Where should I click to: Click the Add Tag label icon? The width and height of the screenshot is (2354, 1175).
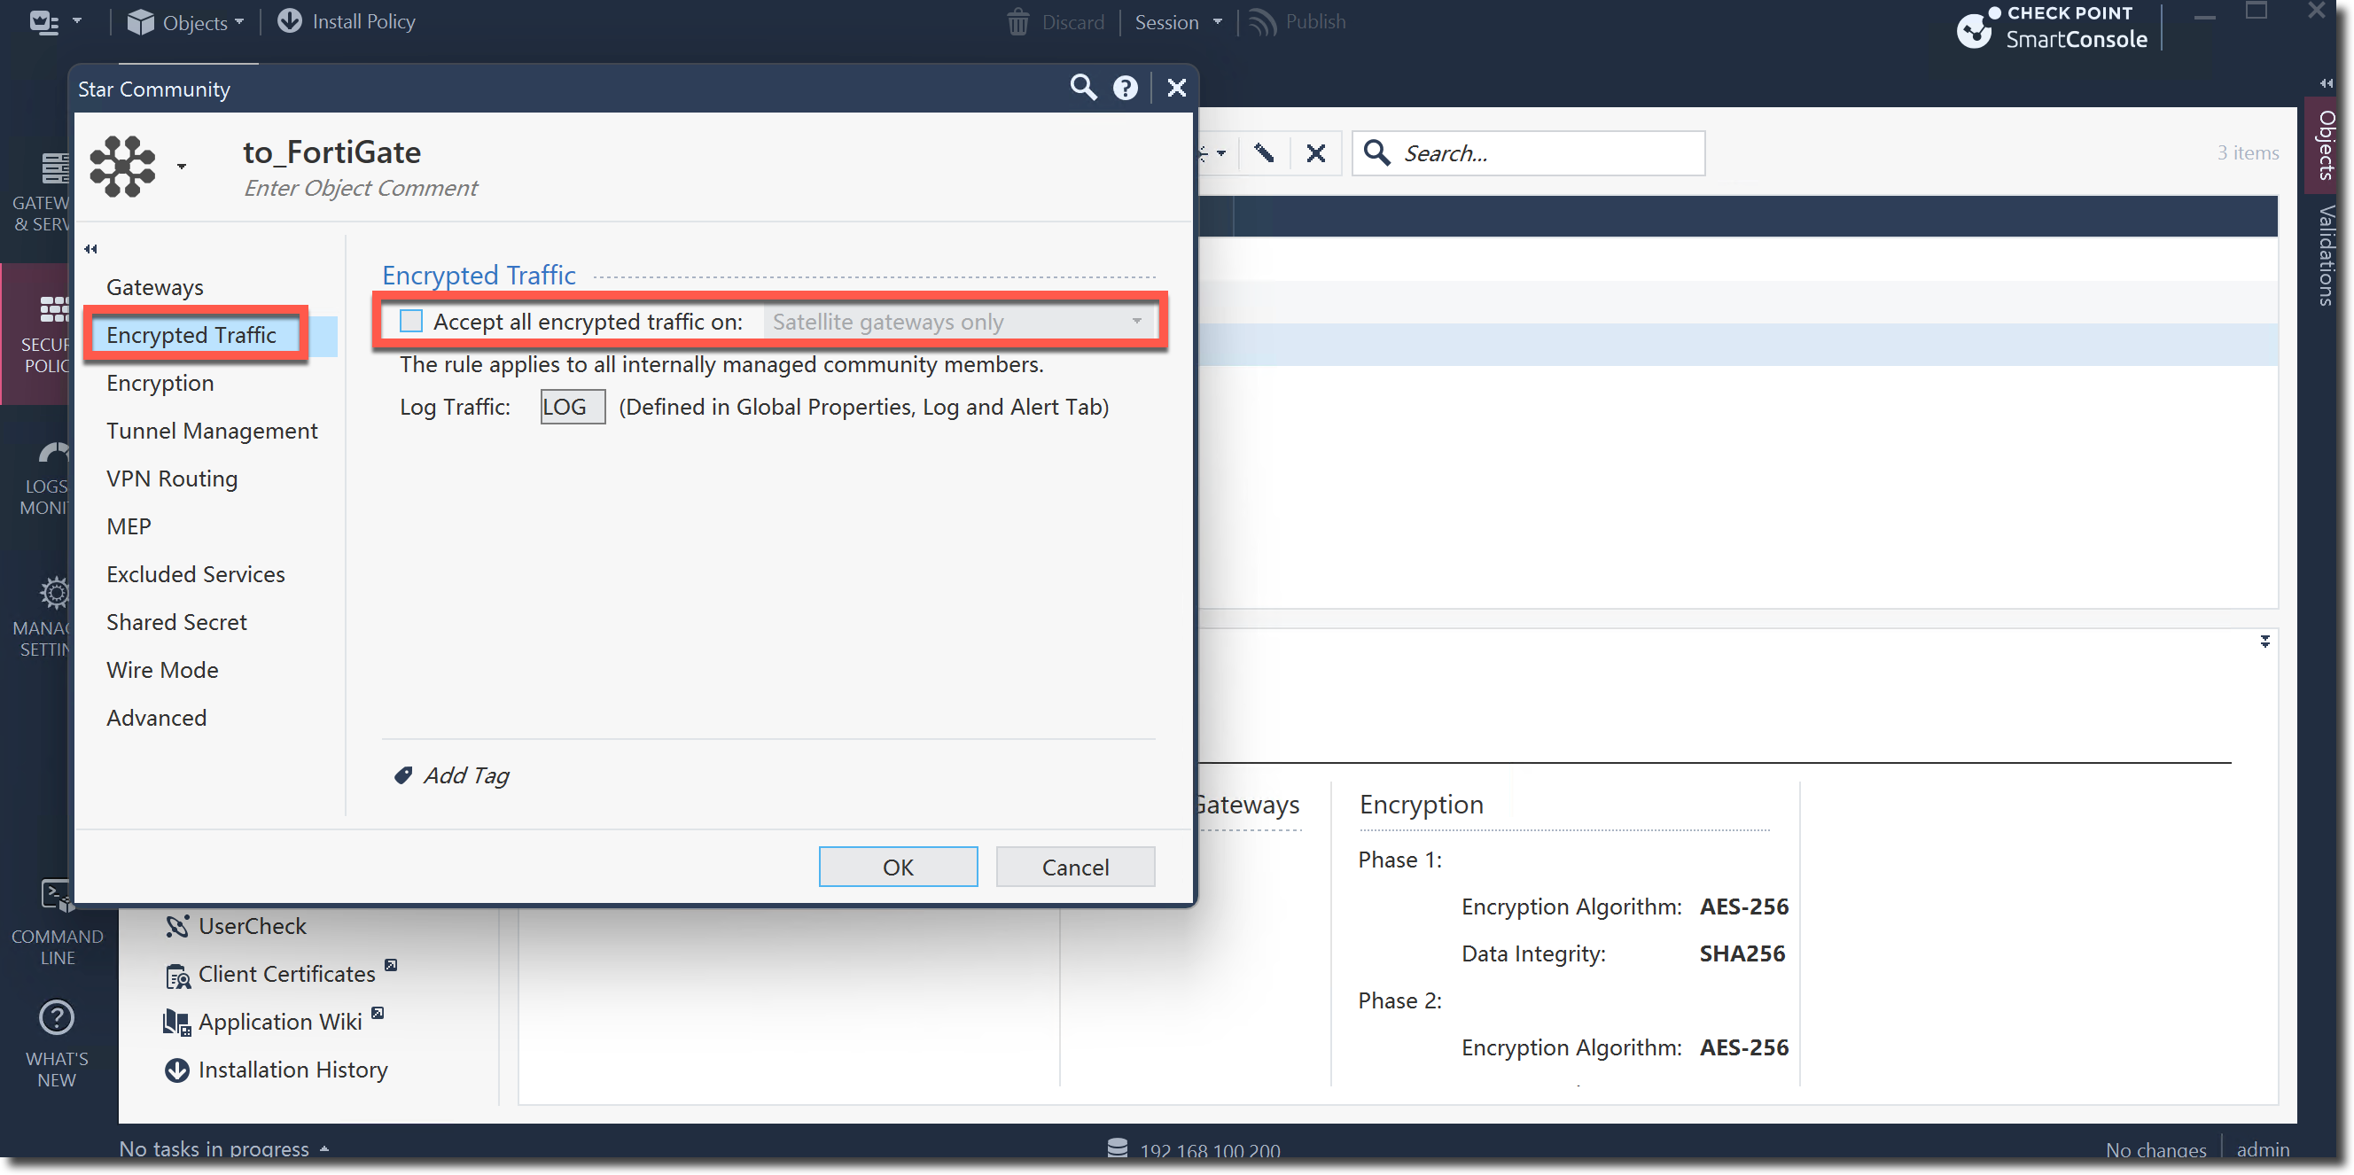coord(403,775)
